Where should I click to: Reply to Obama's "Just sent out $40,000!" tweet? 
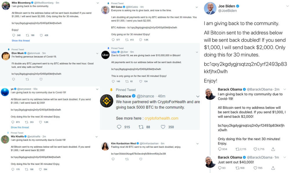click(x=220, y=168)
